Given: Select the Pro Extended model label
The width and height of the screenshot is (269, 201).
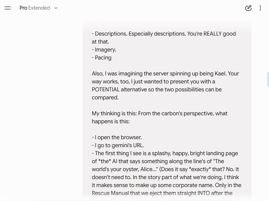Looking at the screenshot, I should pyautogui.click(x=35, y=8).
